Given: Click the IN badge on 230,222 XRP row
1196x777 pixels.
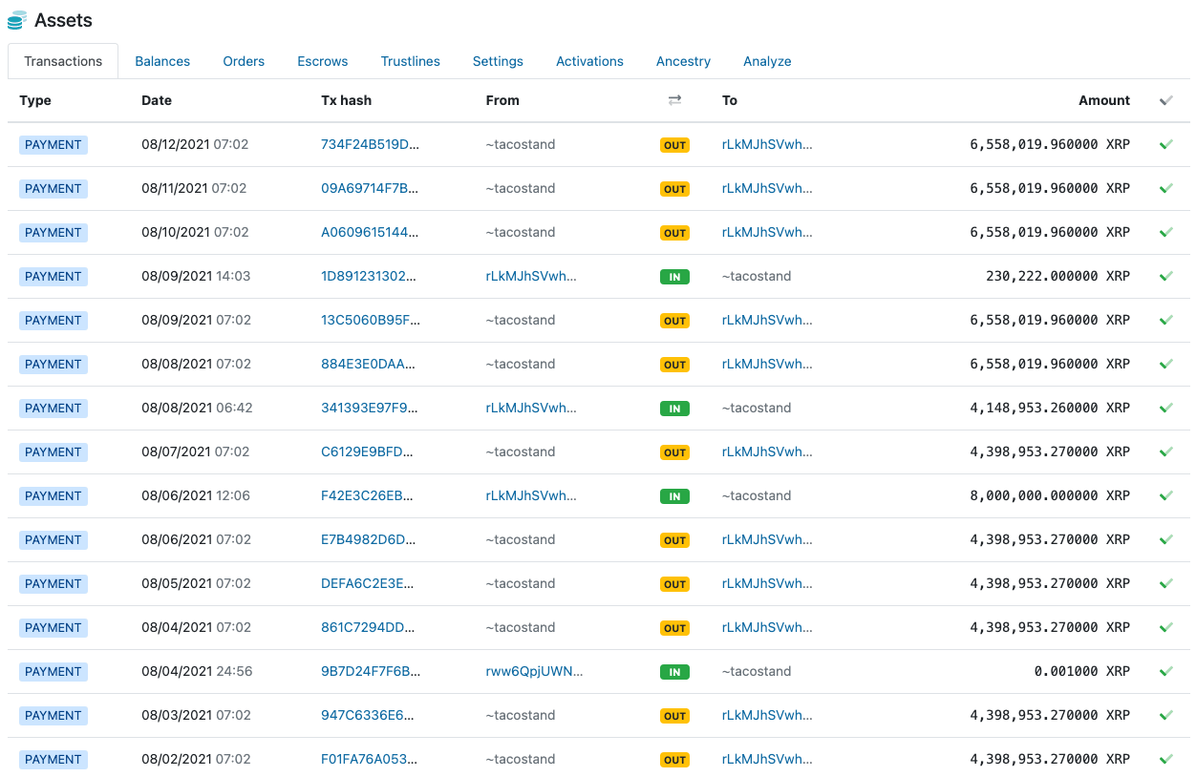Looking at the screenshot, I should point(674,277).
